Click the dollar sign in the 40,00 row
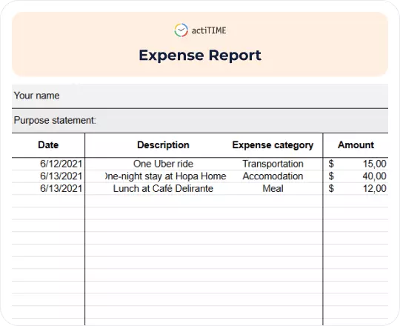The image size is (400, 326). (331, 176)
